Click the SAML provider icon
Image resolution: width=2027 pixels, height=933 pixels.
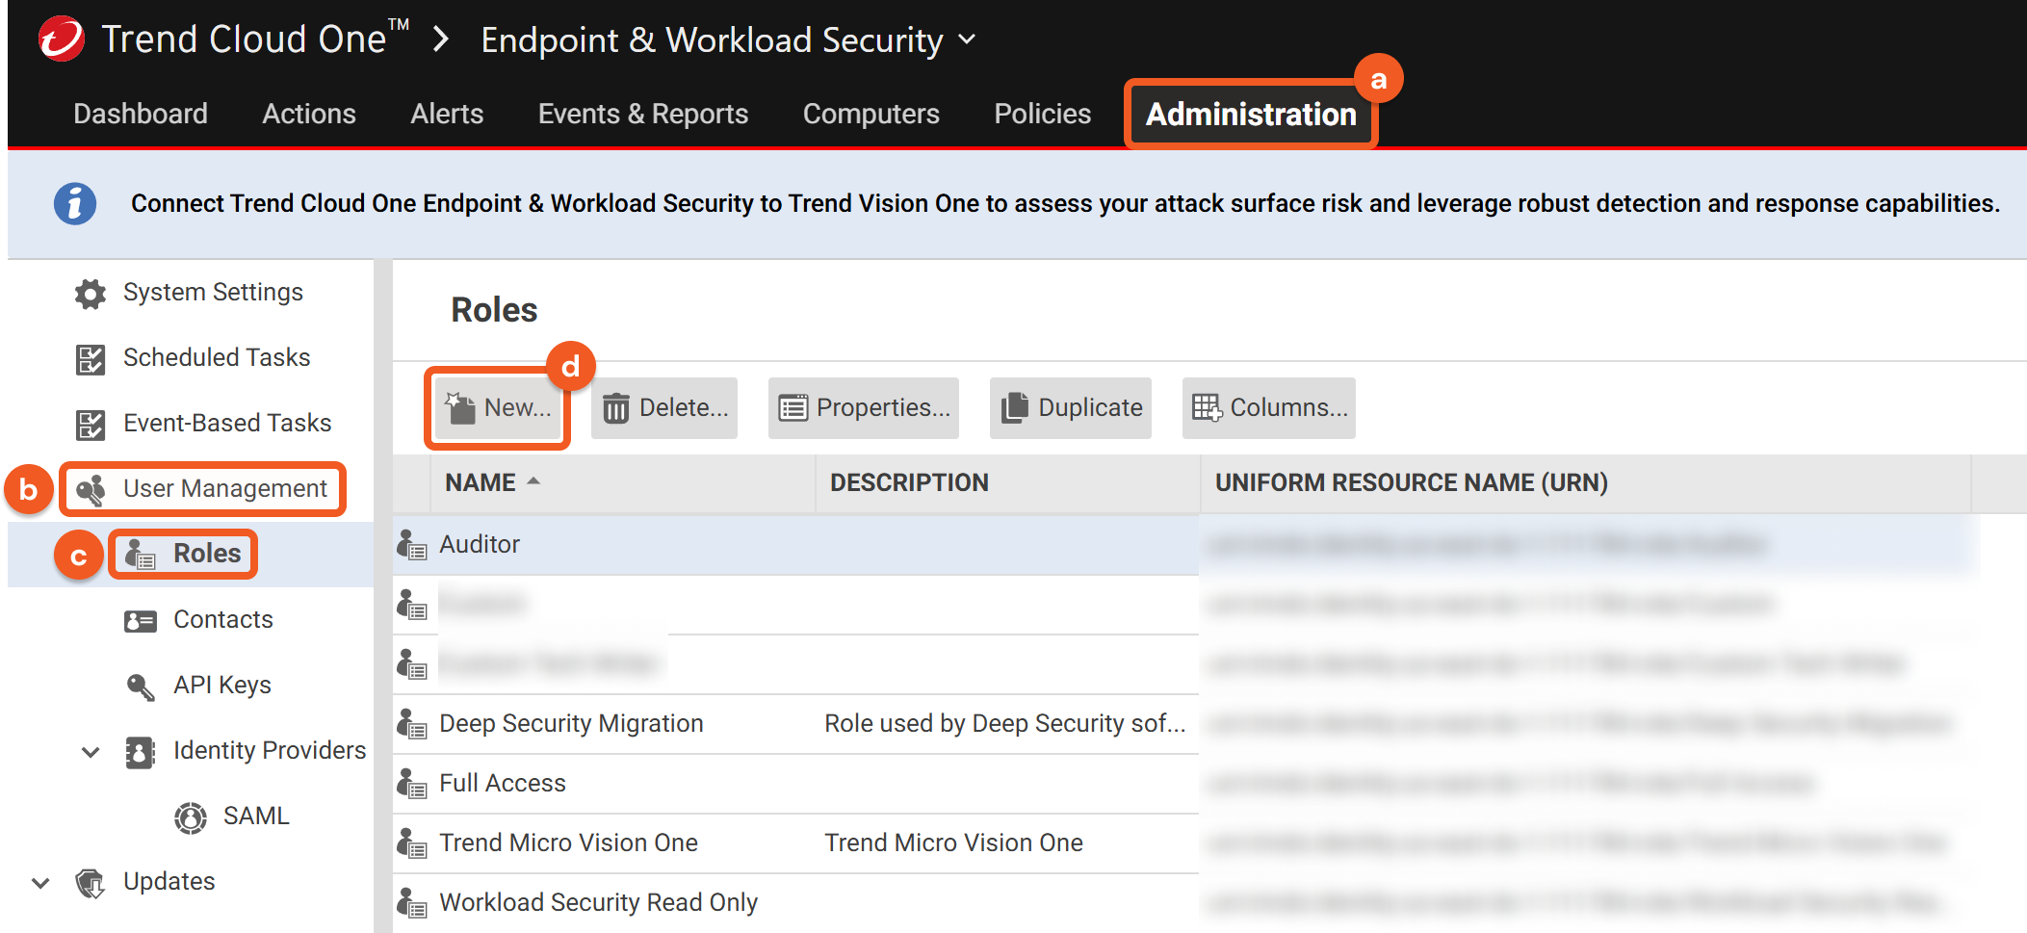coord(191,817)
